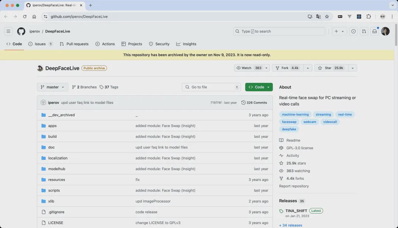The height and width of the screenshot is (228, 398).
Task: Open the 326 Commits history link
Action: click(254, 102)
